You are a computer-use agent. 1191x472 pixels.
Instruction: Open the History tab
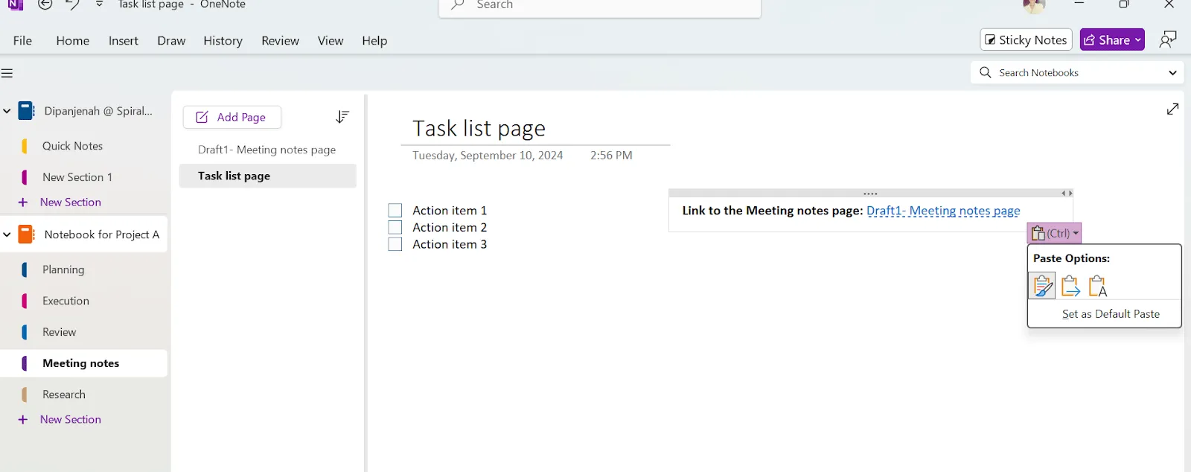tap(223, 41)
